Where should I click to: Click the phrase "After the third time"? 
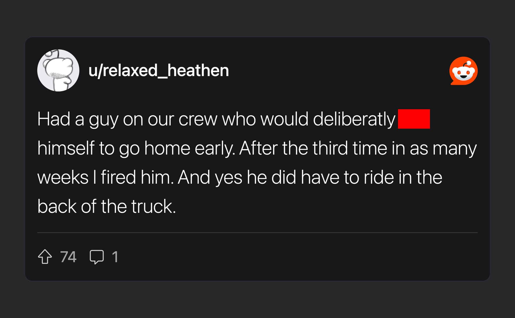pos(293,148)
